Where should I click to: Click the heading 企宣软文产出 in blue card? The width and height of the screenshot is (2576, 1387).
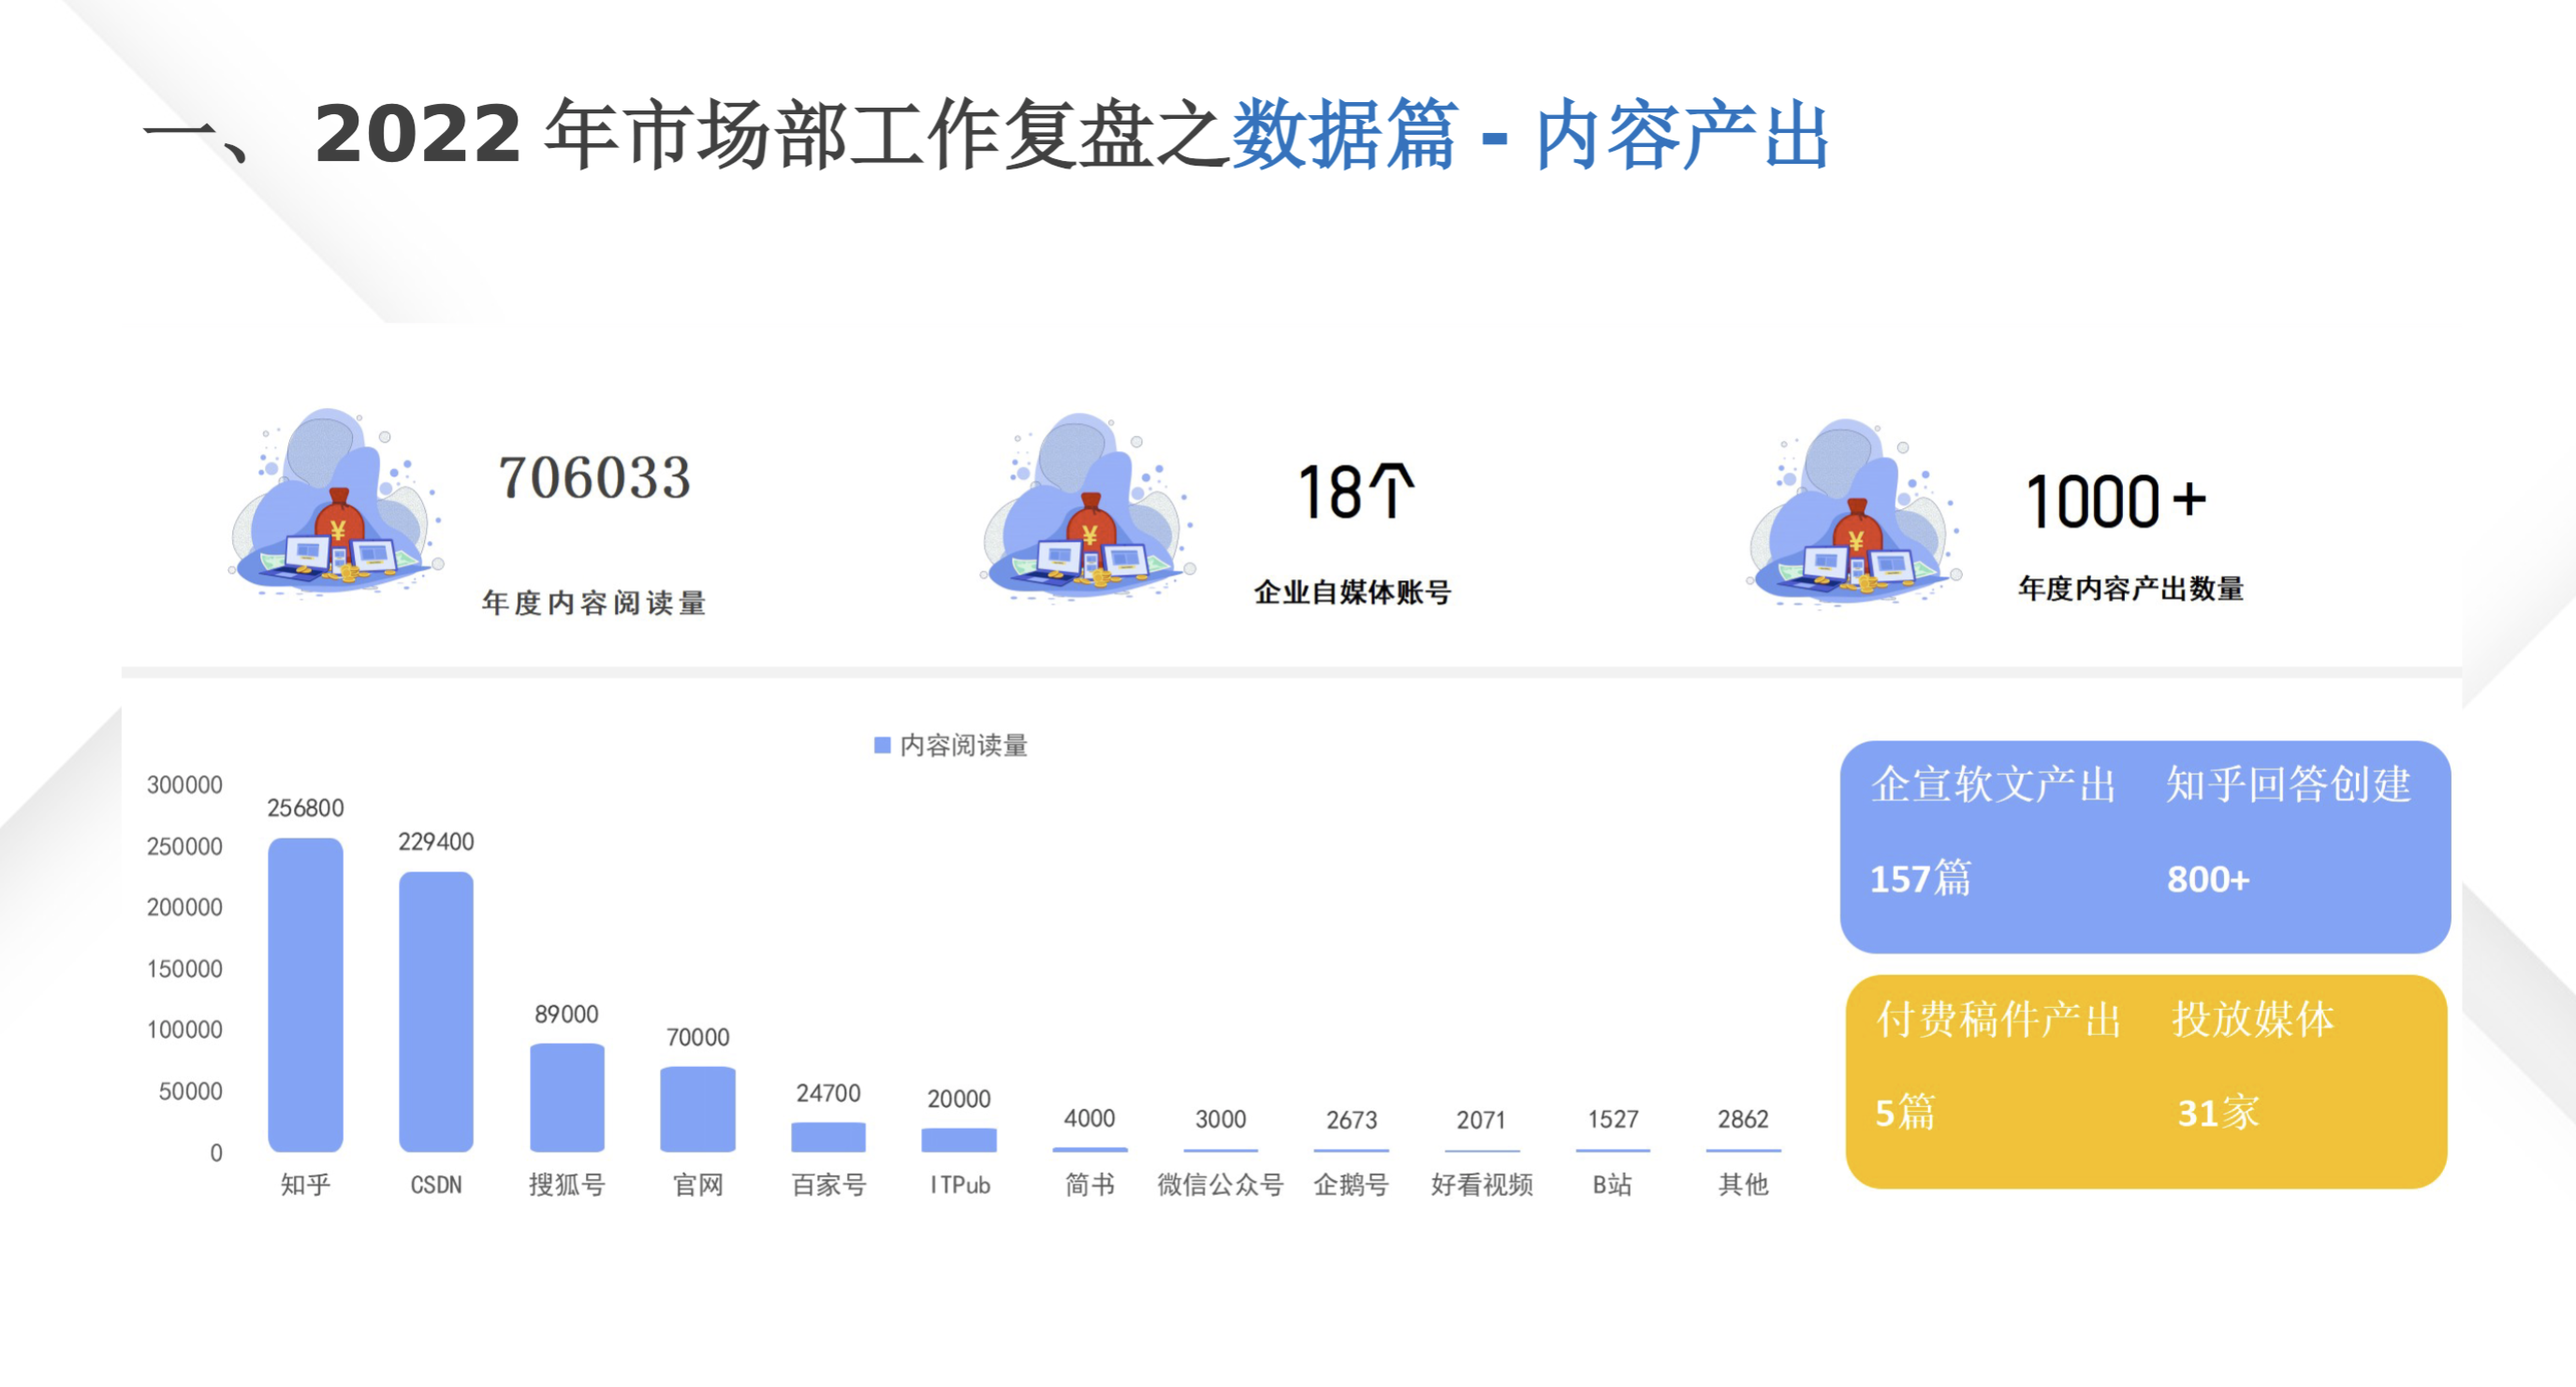pyautogui.click(x=1993, y=784)
